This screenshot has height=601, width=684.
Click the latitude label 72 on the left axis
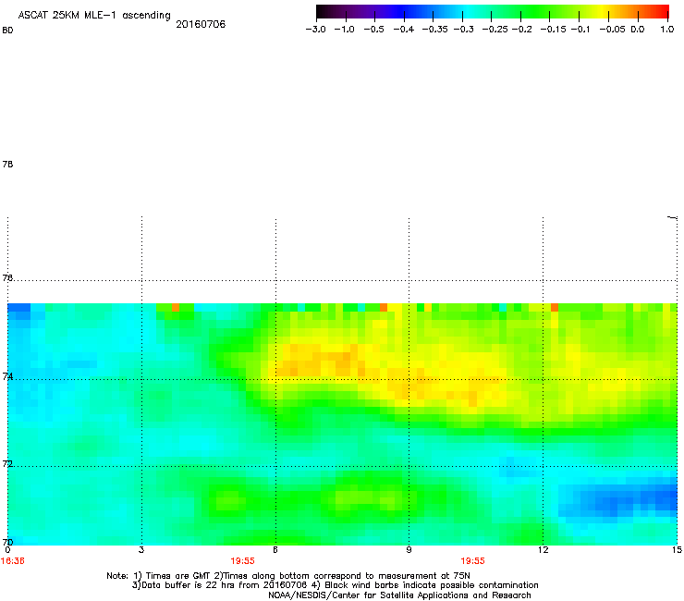coord(7,463)
